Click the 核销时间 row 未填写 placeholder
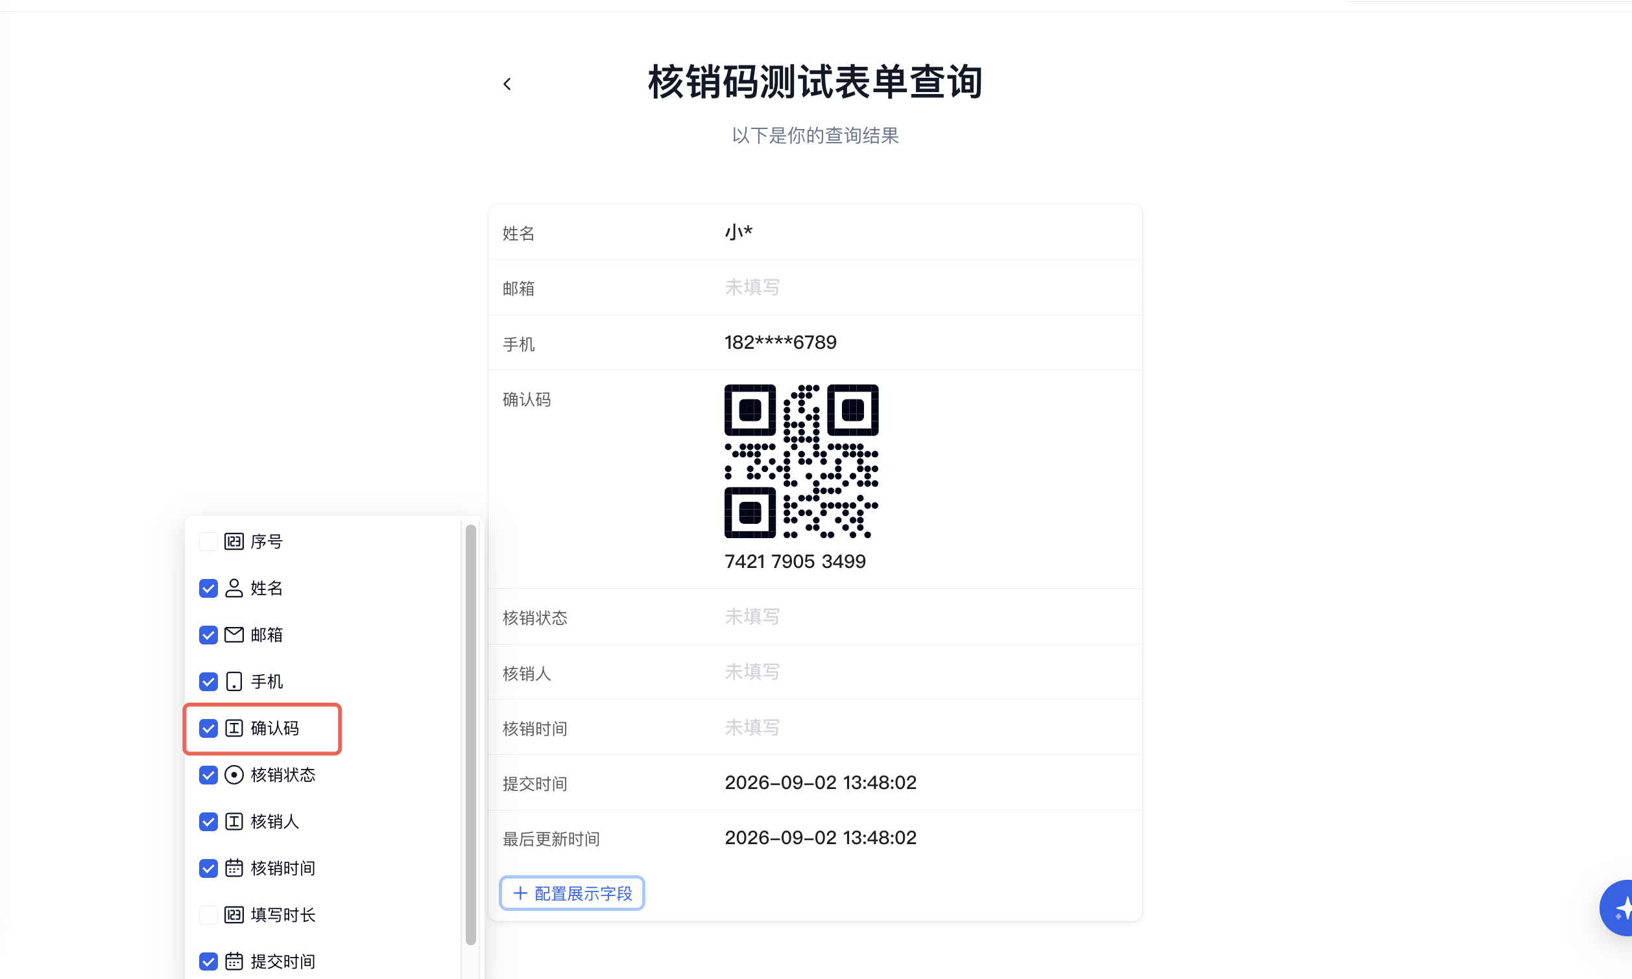The image size is (1632, 979). (x=752, y=727)
